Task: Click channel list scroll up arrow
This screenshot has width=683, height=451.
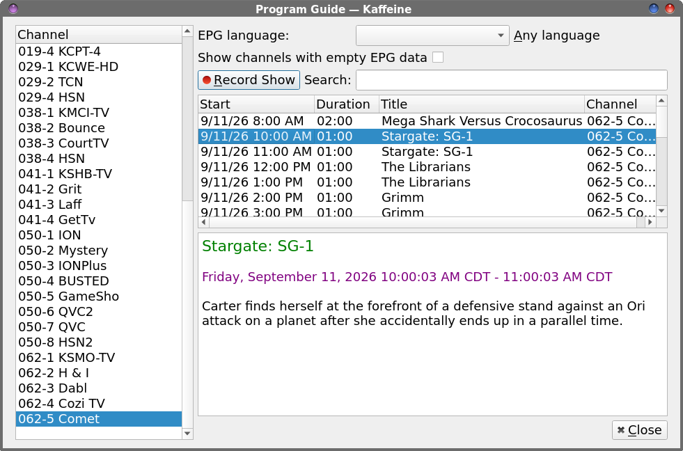Action: point(188,31)
